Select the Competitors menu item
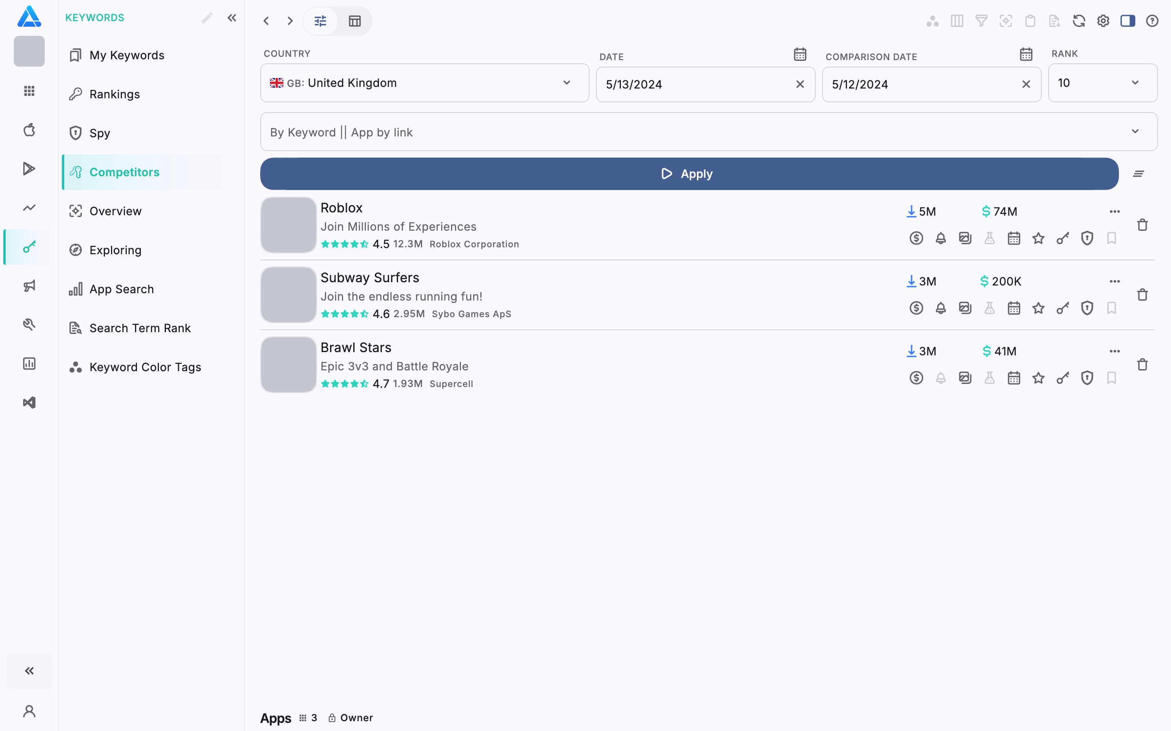The image size is (1171, 731). (x=150, y=172)
